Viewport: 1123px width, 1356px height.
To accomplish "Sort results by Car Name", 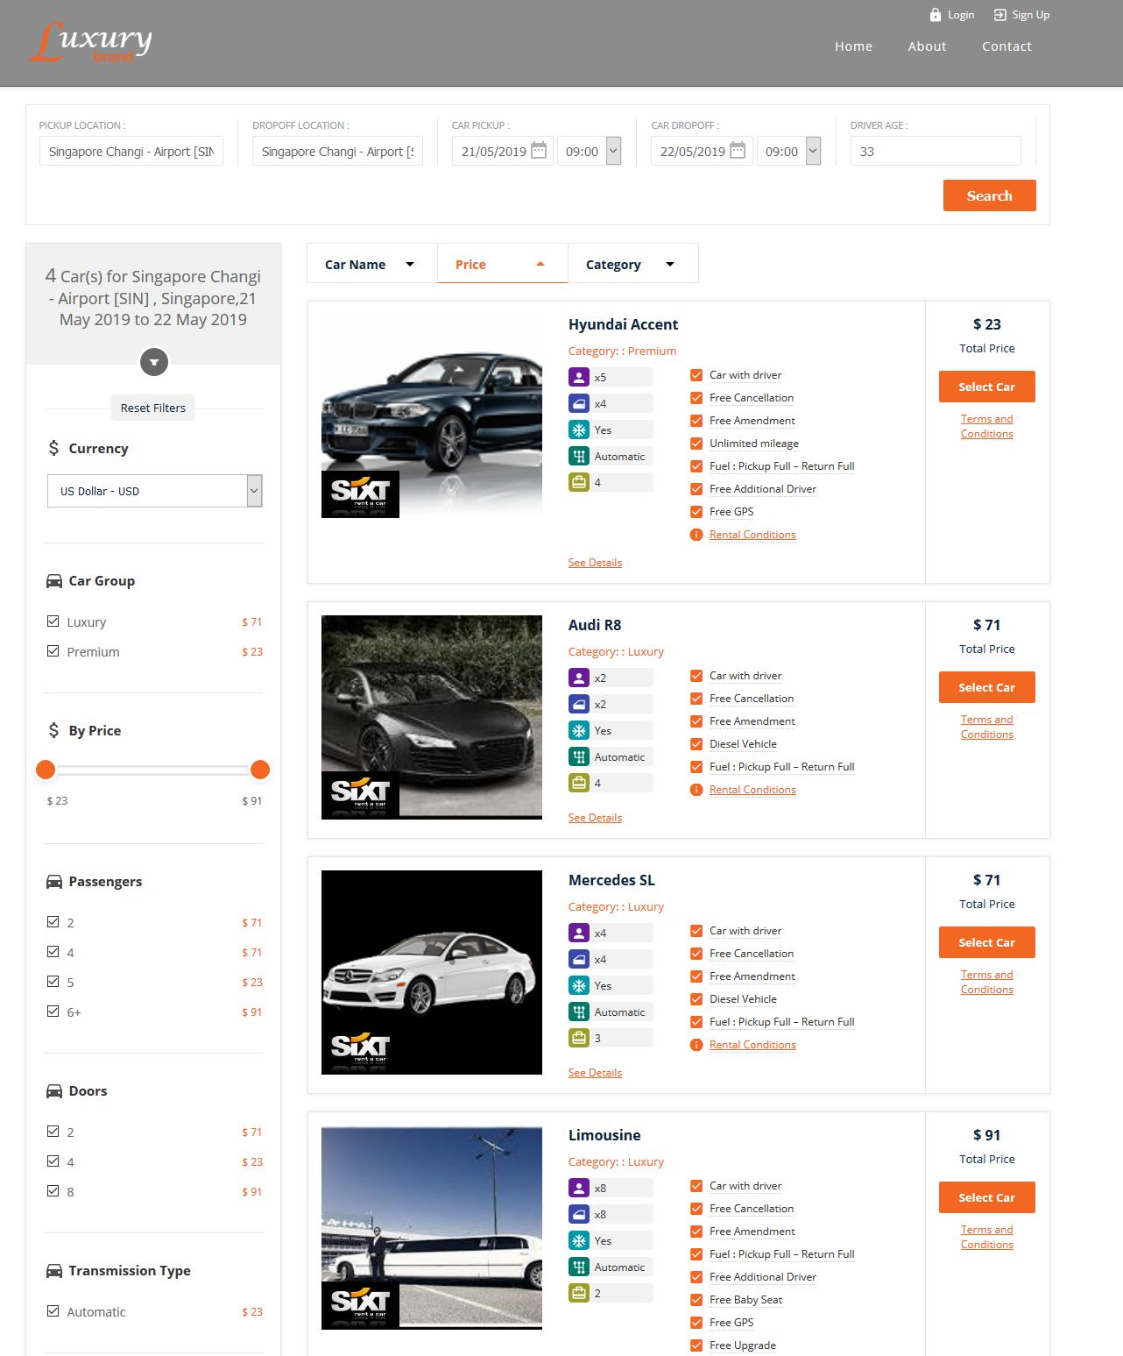I will [x=371, y=264].
